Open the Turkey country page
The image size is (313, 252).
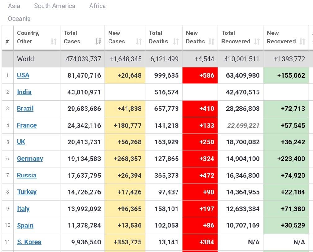point(27,192)
